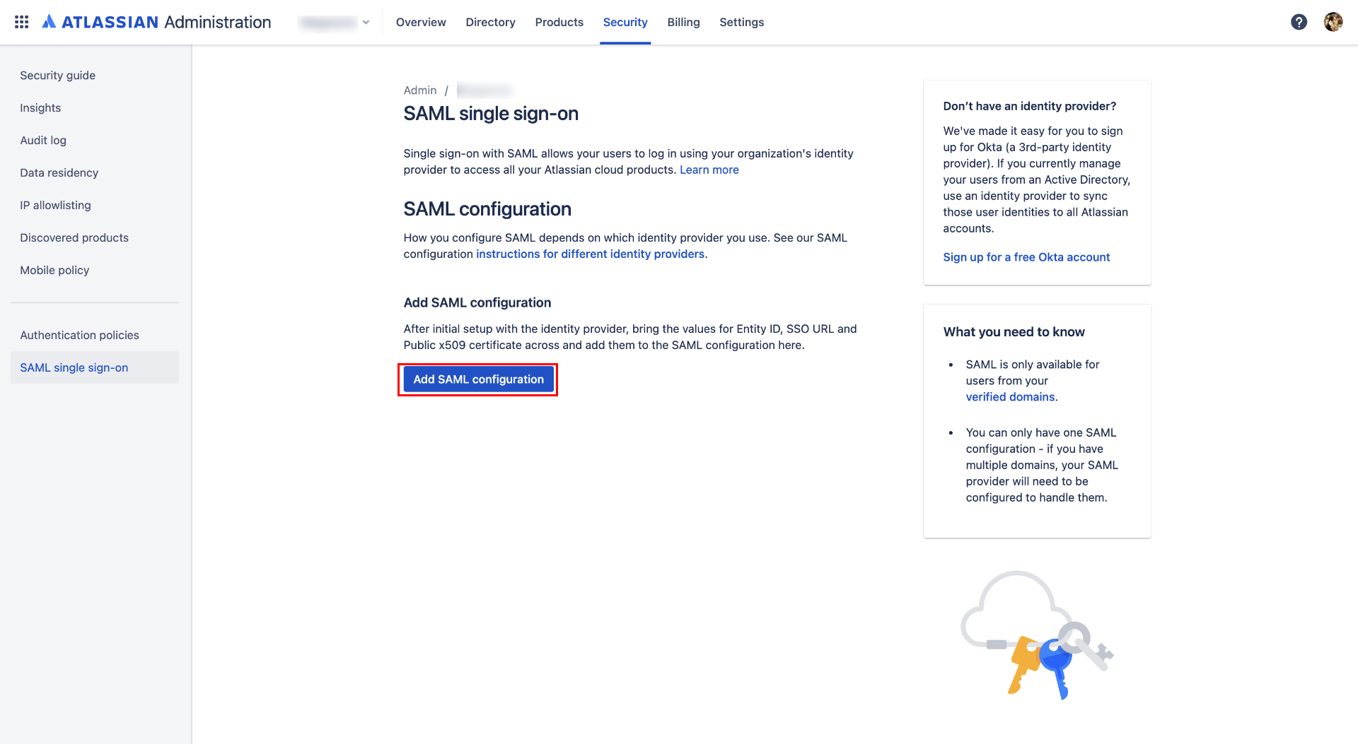Click Add SAML configuration button
1358x744 pixels.
[478, 380]
